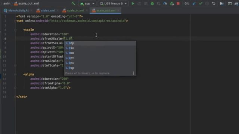
Task: Close the scale_in.xml tab
Action: (x=87, y=10)
